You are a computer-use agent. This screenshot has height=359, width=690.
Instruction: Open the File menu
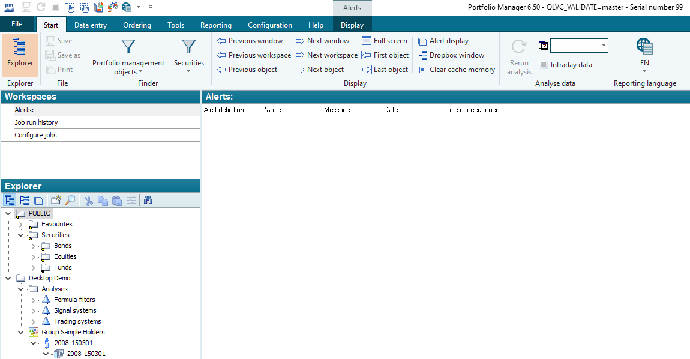pyautogui.click(x=17, y=25)
